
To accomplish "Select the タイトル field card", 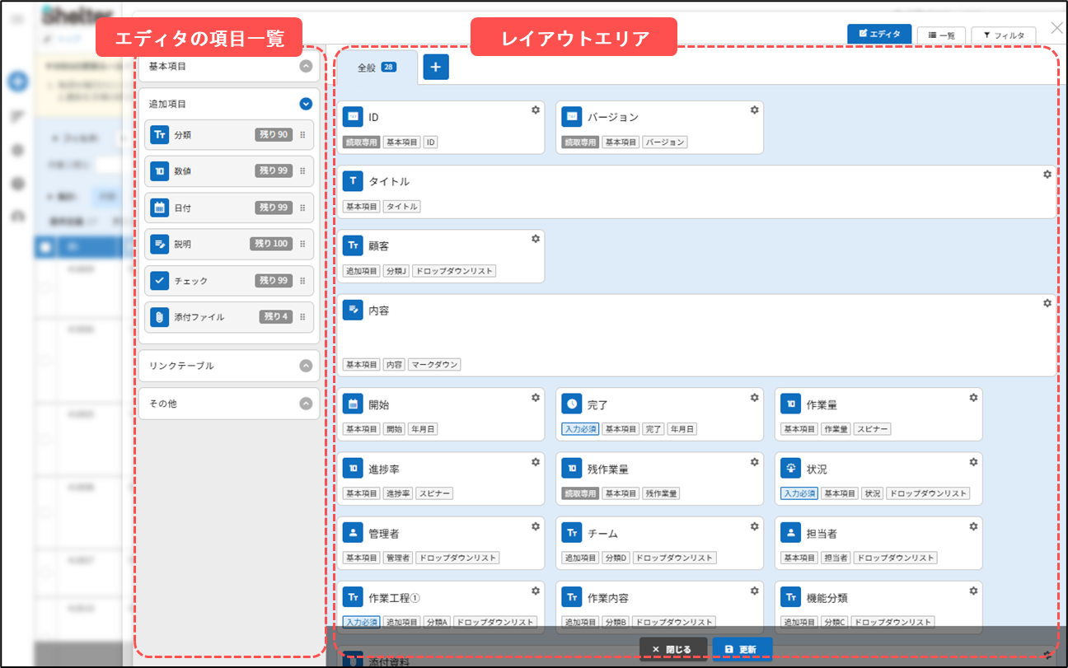I will [697, 192].
